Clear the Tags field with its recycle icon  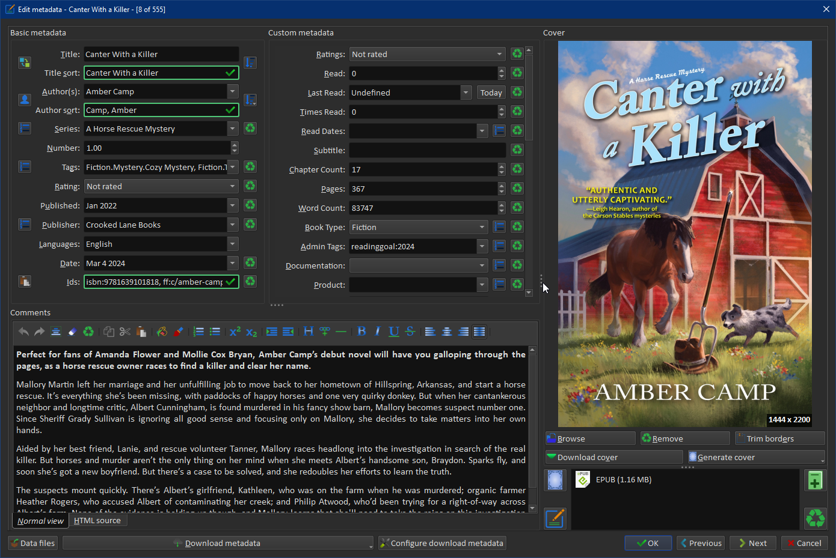(250, 167)
